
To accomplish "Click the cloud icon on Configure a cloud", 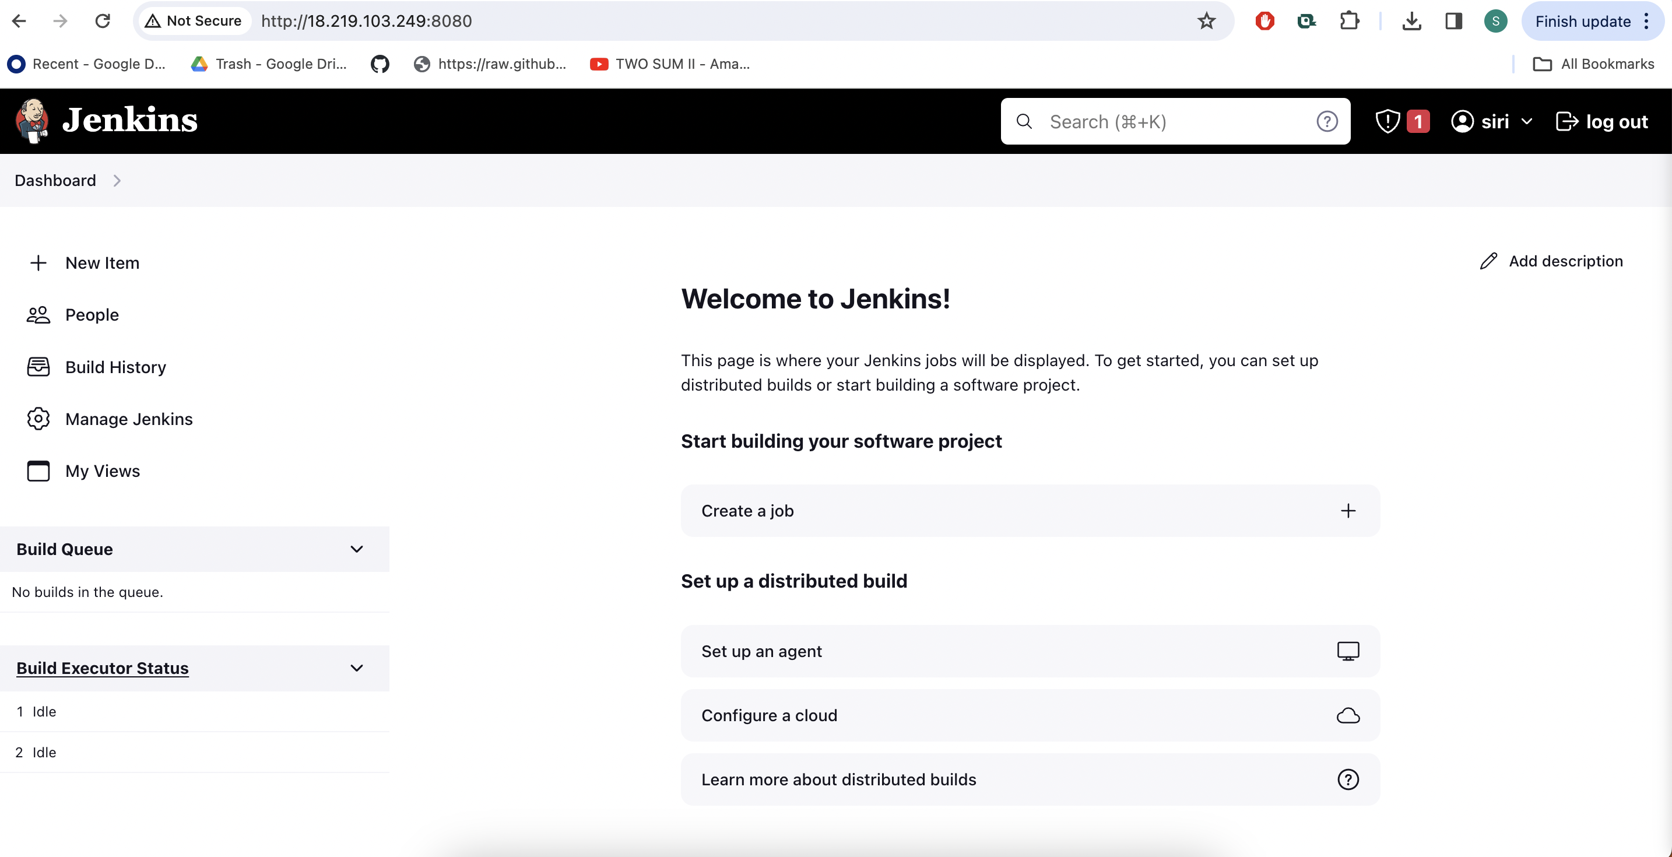I will pos(1347,715).
